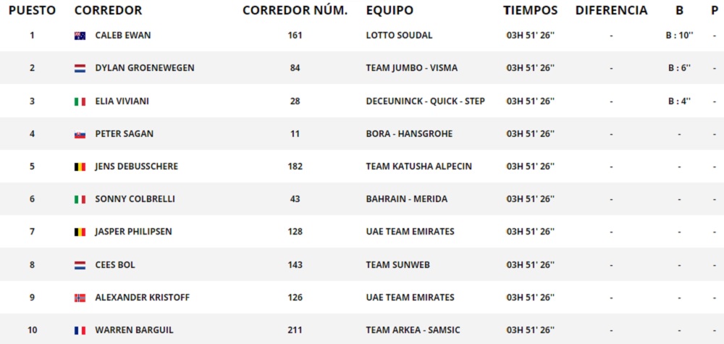Click the DIFERENCIA column header
Viewport: 724px width, 344px height.
[611, 11]
